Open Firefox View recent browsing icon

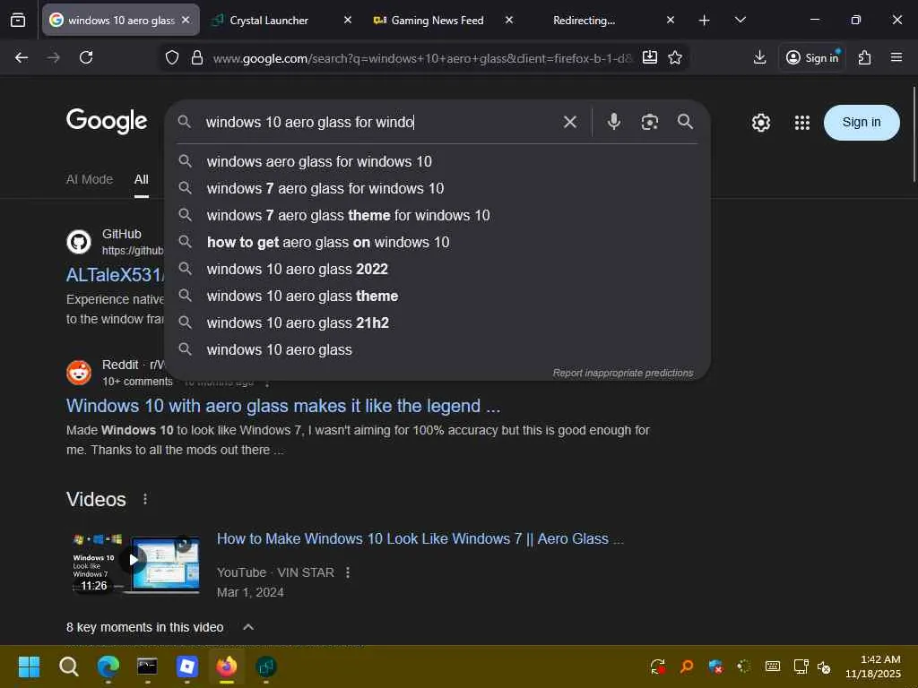click(18, 21)
